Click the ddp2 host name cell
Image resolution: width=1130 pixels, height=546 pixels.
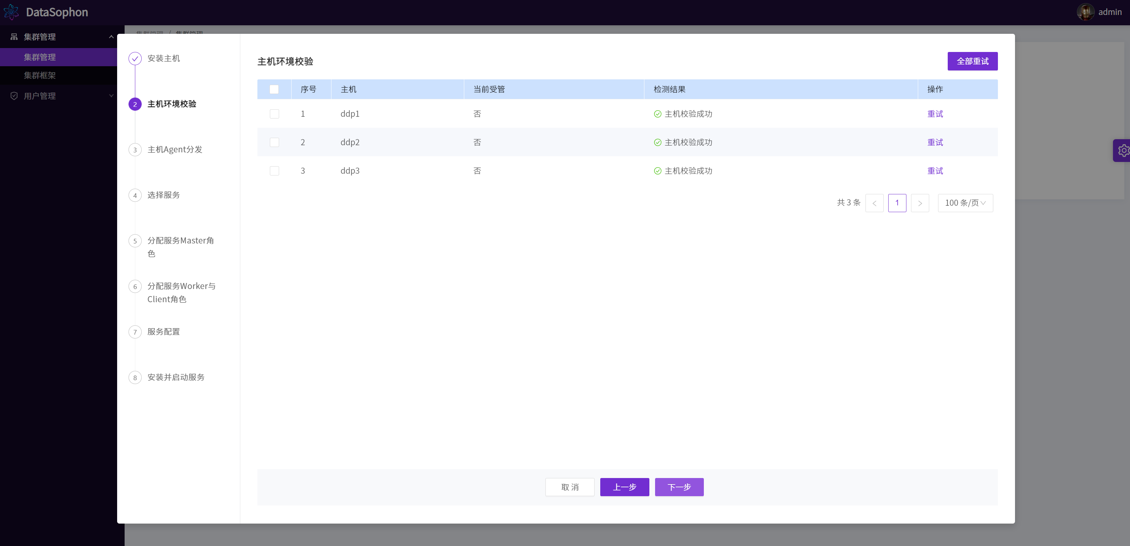click(350, 142)
